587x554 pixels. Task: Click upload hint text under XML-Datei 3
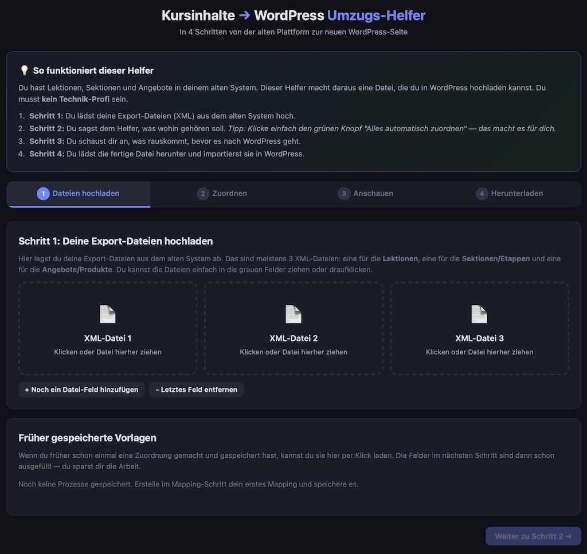(x=479, y=352)
